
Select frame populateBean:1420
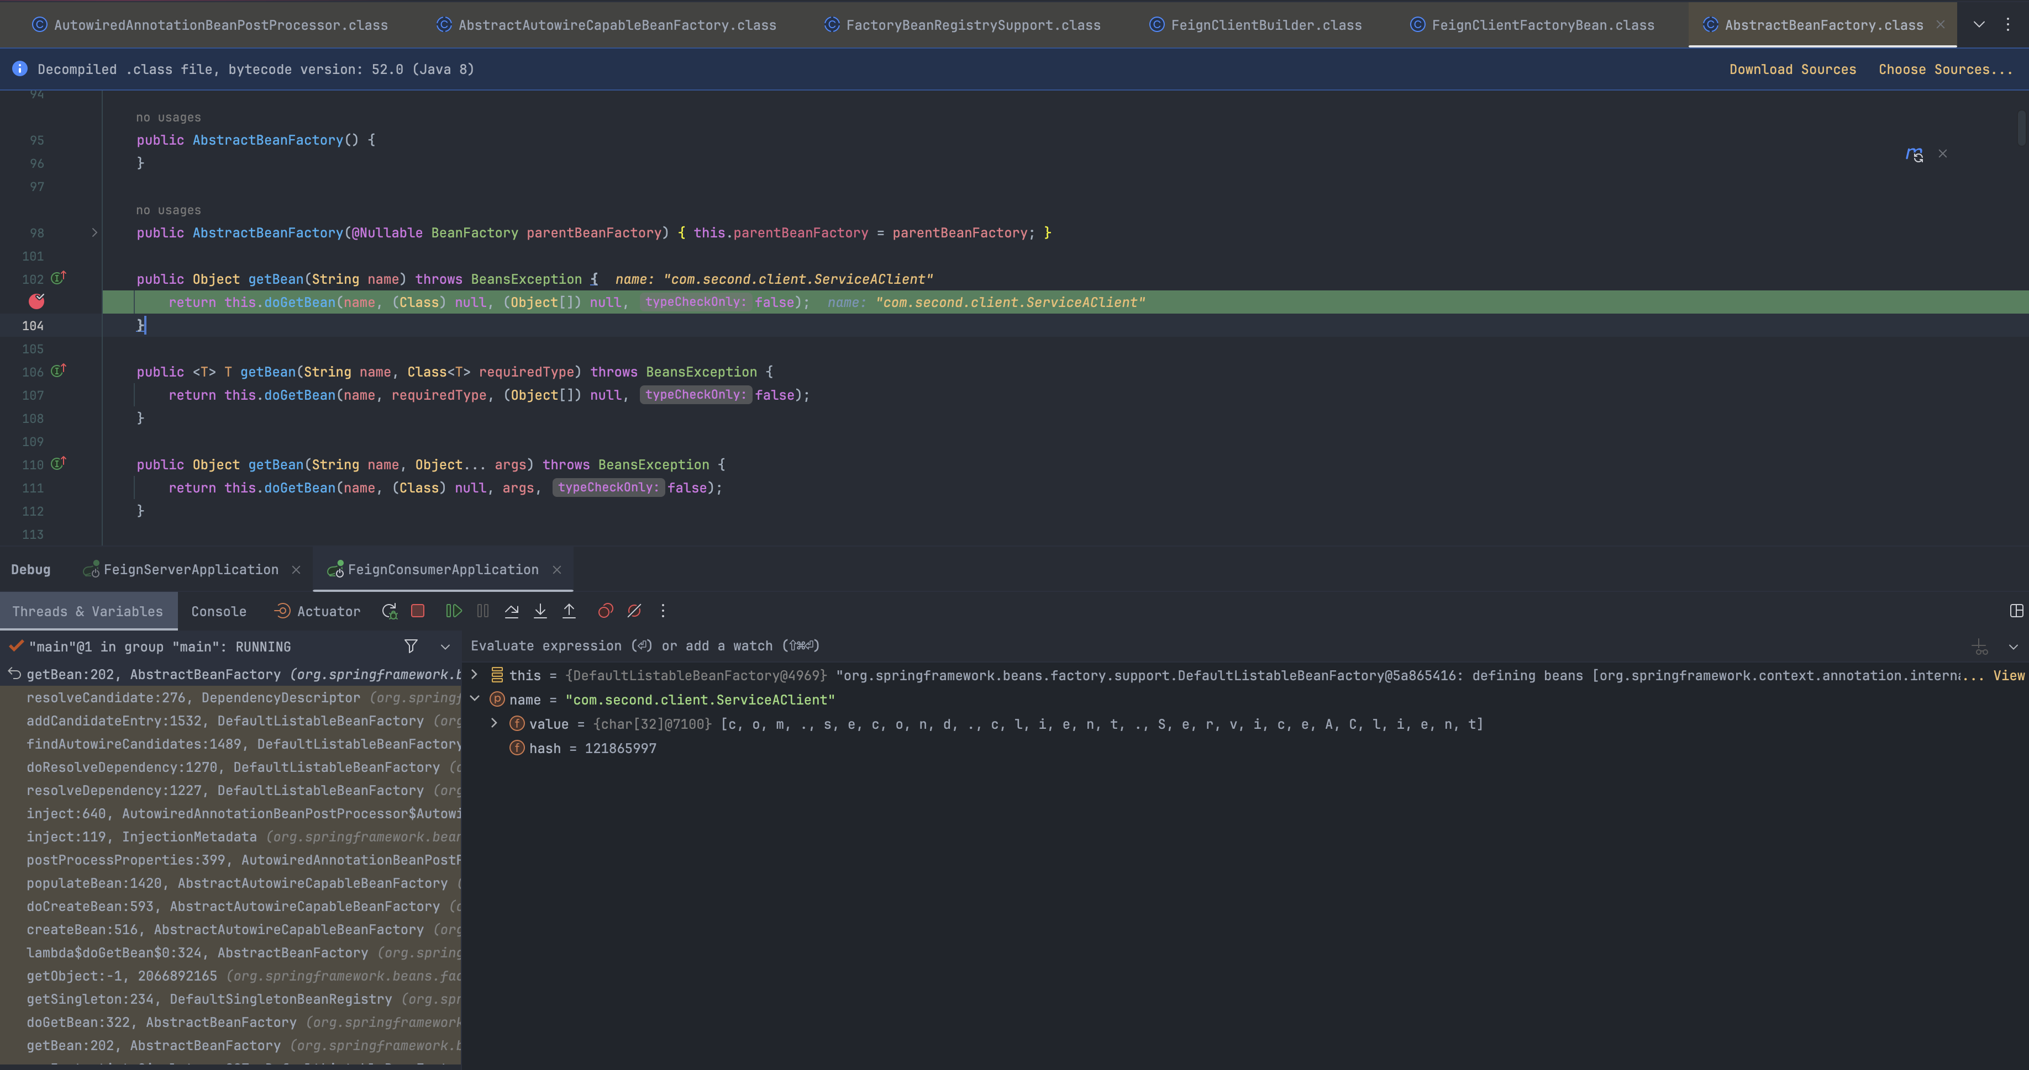point(231,883)
